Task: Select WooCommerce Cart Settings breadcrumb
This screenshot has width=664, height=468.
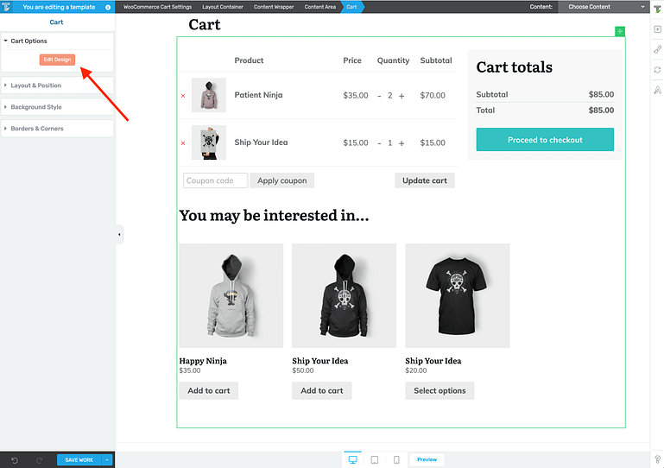Action: 157,7
